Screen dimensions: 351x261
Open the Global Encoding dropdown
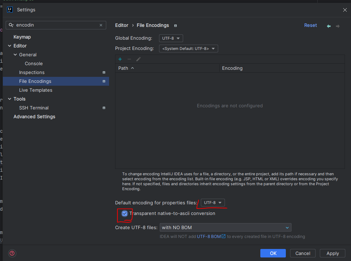pos(171,38)
